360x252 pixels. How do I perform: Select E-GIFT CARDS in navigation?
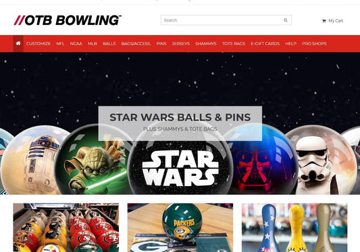point(265,44)
